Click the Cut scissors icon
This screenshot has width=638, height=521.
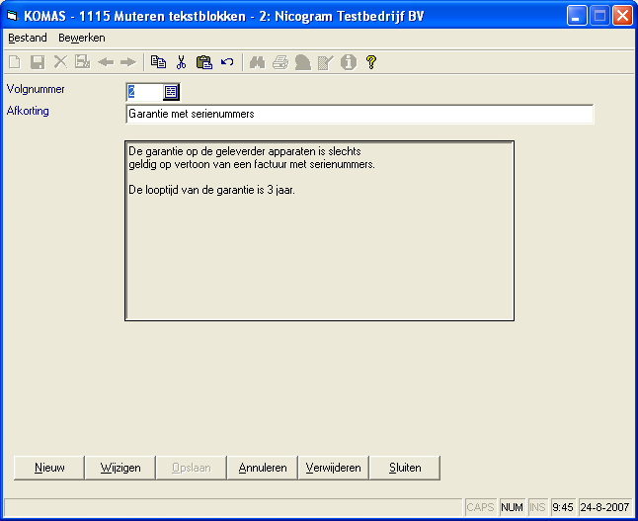[181, 62]
